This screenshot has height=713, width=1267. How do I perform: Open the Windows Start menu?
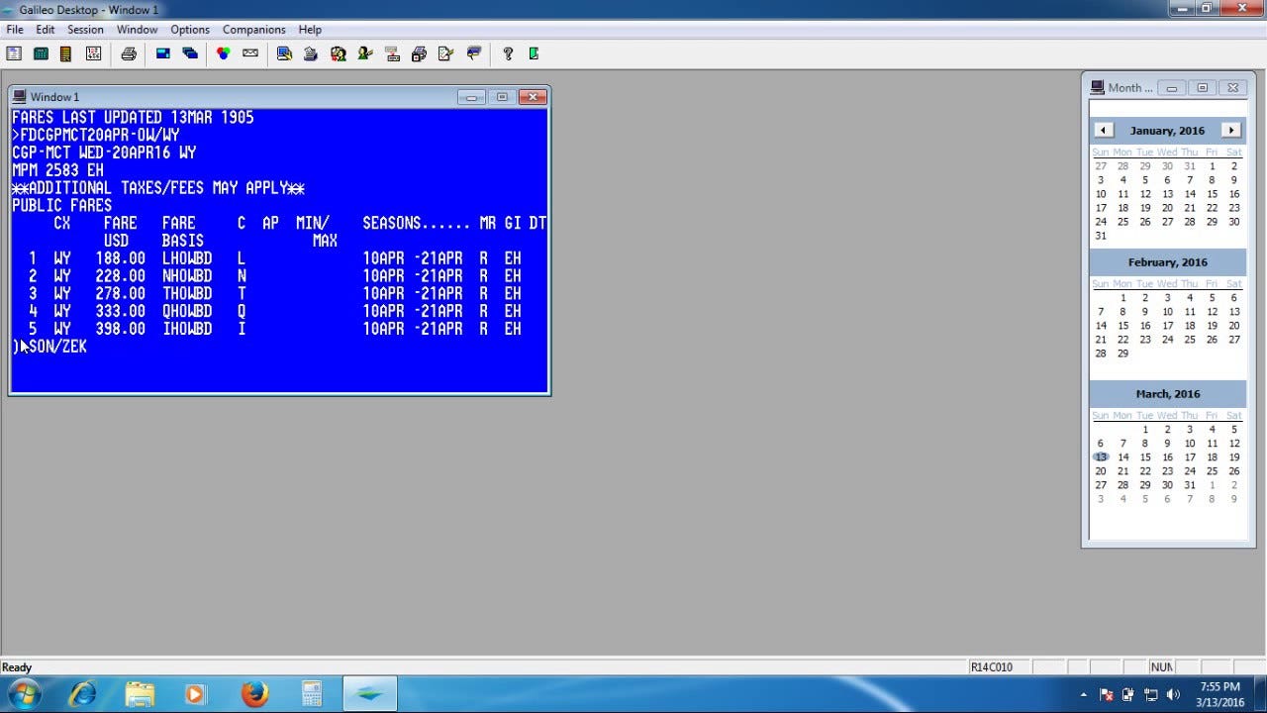pyautogui.click(x=23, y=694)
